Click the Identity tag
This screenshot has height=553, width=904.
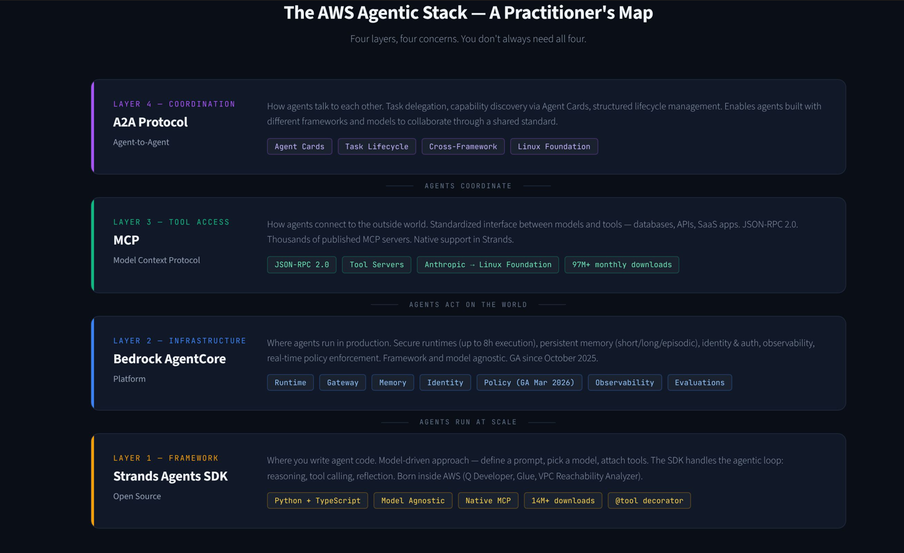pos(445,382)
